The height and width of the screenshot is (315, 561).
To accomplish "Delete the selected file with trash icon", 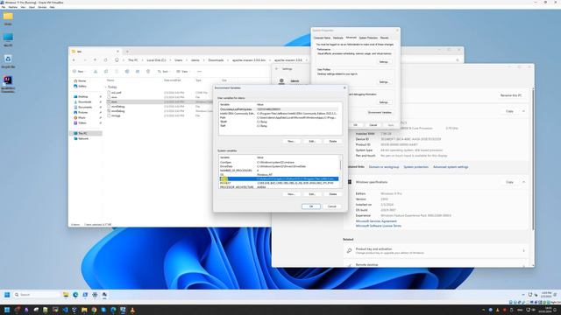I will tap(148, 72).
